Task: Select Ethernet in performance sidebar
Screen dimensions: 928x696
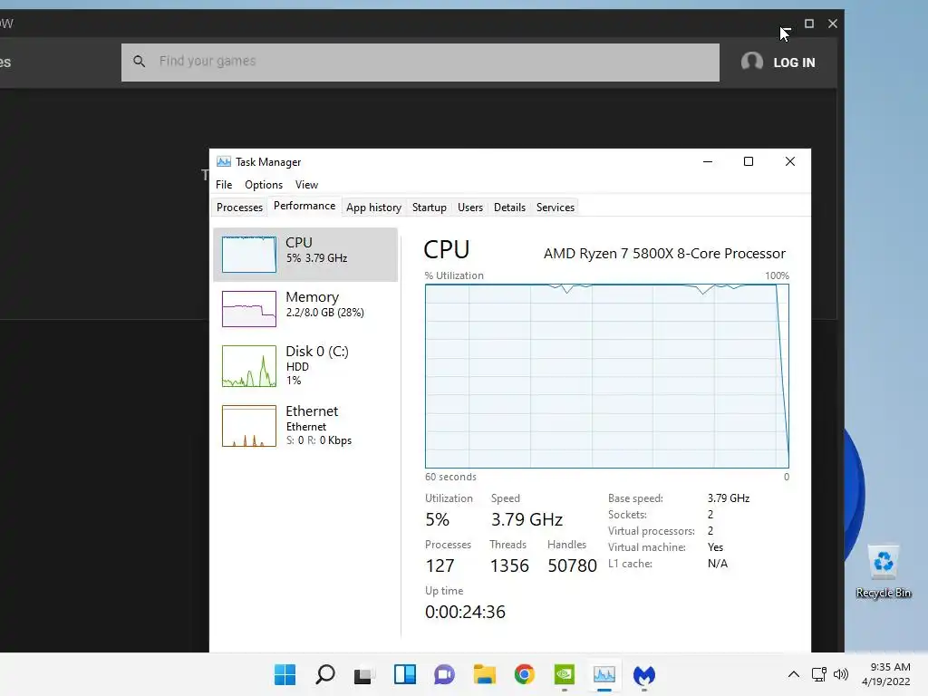Action: pyautogui.click(x=305, y=426)
